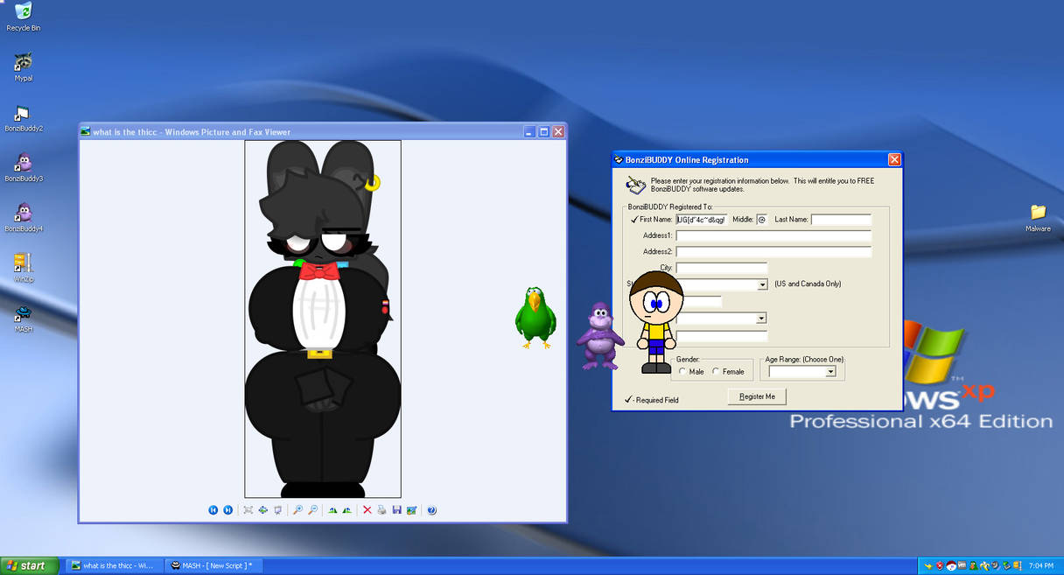This screenshot has width=1064, height=575.
Task: Select the Male gender radio button
Action: [x=682, y=372]
